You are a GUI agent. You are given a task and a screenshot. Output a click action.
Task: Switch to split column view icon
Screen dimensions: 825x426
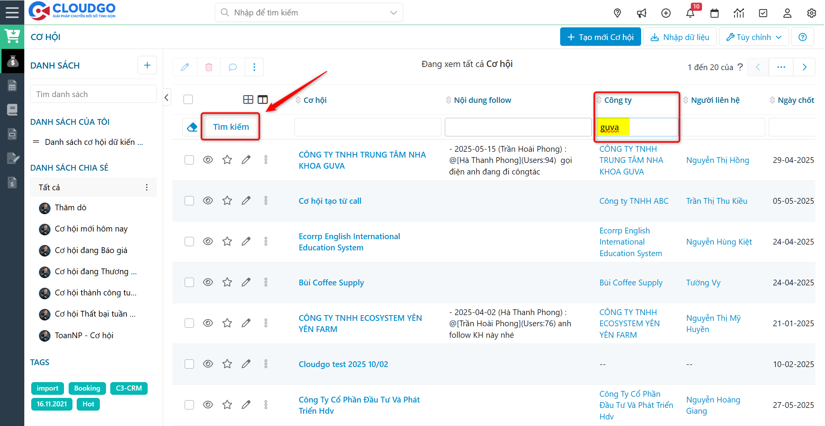263,100
